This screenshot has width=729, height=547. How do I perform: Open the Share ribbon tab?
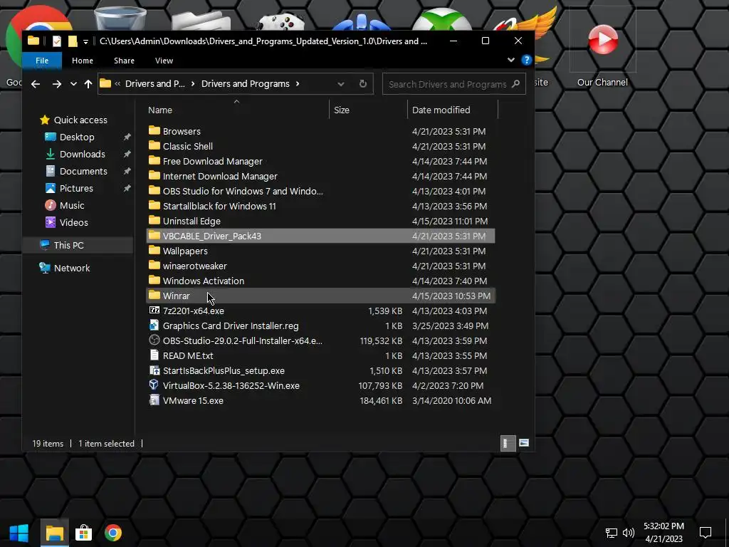[124, 61]
